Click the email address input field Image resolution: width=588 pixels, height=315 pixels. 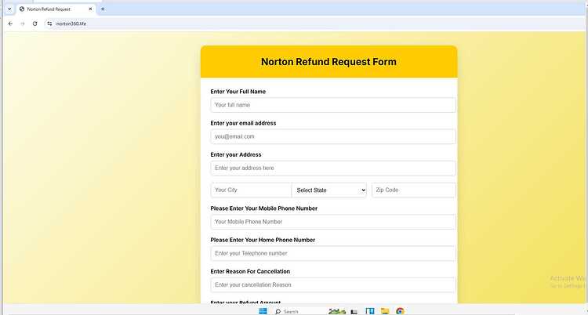333,136
